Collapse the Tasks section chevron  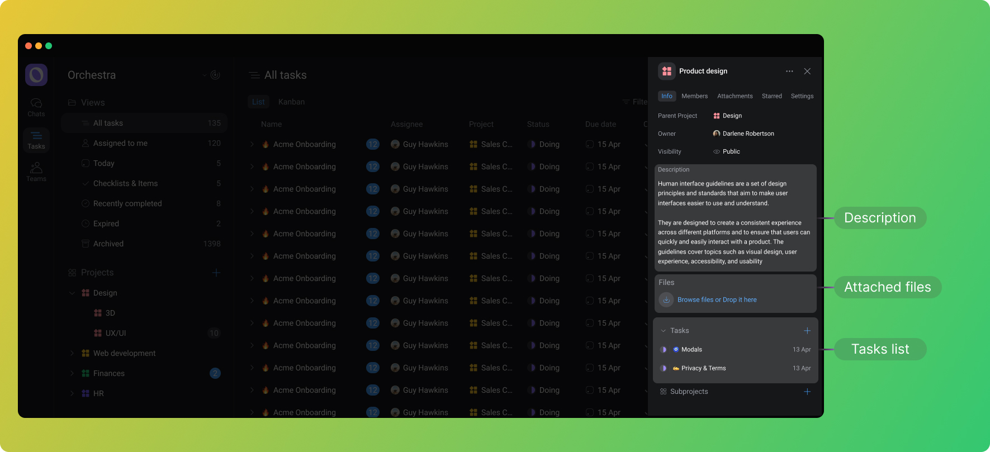pyautogui.click(x=664, y=331)
